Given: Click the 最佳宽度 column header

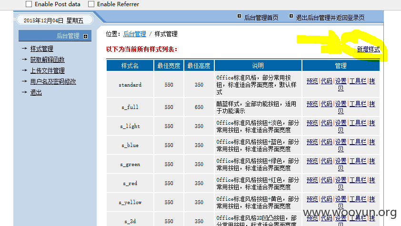Looking at the screenshot, I should 169,66.
